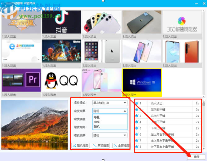Viewport: 207px width, 161px height.
Task: Click the icon of effect row 6 左上角右下角平铺
Action: pos(137,134)
